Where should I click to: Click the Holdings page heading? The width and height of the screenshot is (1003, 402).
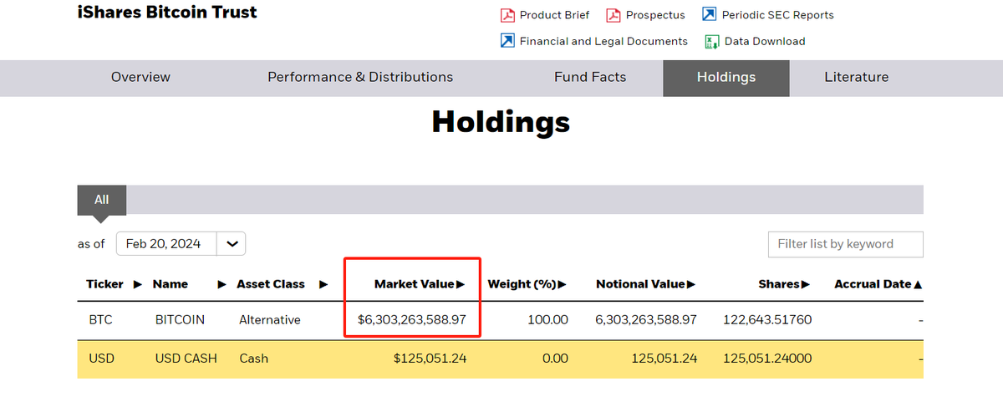click(x=501, y=122)
